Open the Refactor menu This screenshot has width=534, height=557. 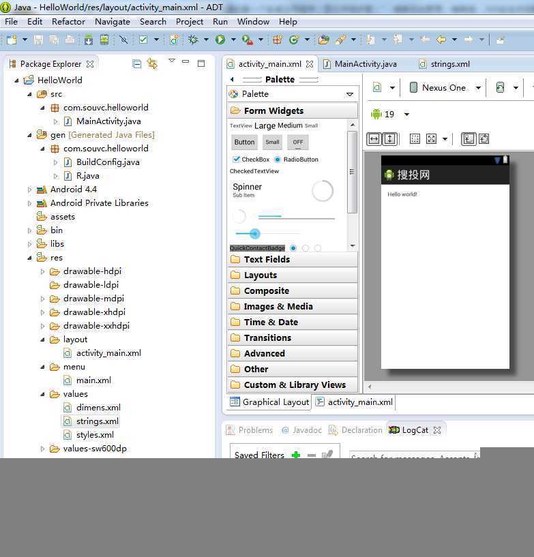68,22
